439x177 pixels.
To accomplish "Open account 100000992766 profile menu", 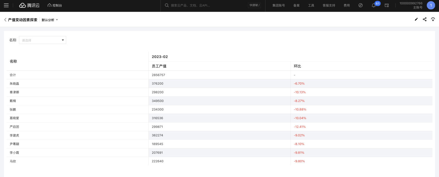I will coord(411,5).
